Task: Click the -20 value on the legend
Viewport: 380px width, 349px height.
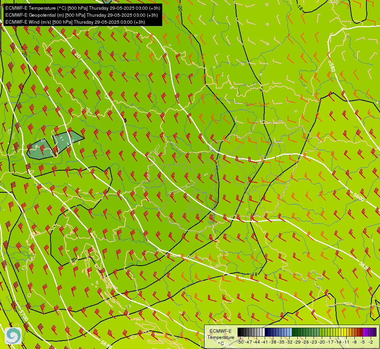Action: click(322, 342)
